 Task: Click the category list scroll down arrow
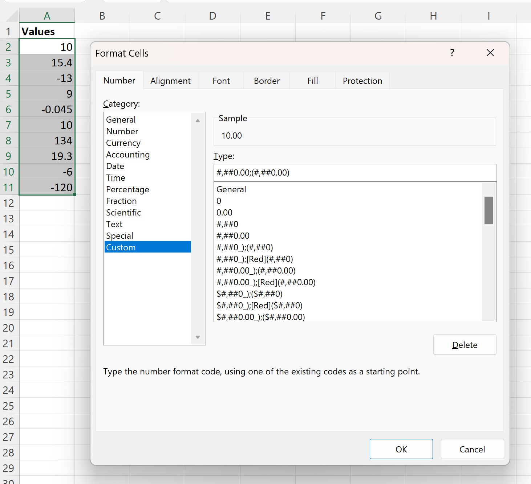[x=198, y=337]
